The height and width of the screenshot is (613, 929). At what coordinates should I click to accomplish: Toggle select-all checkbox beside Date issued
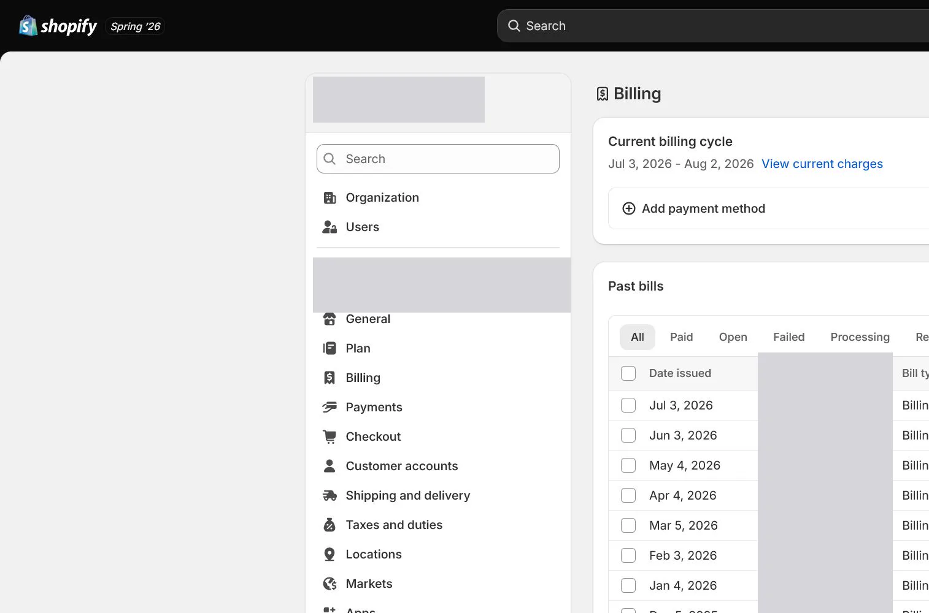click(x=628, y=373)
